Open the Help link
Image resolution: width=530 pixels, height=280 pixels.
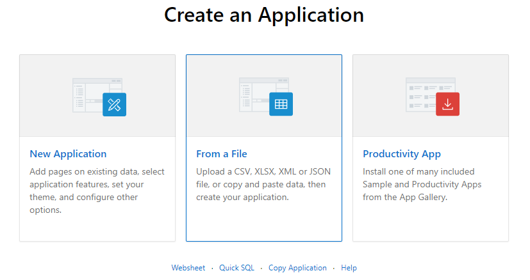349,268
